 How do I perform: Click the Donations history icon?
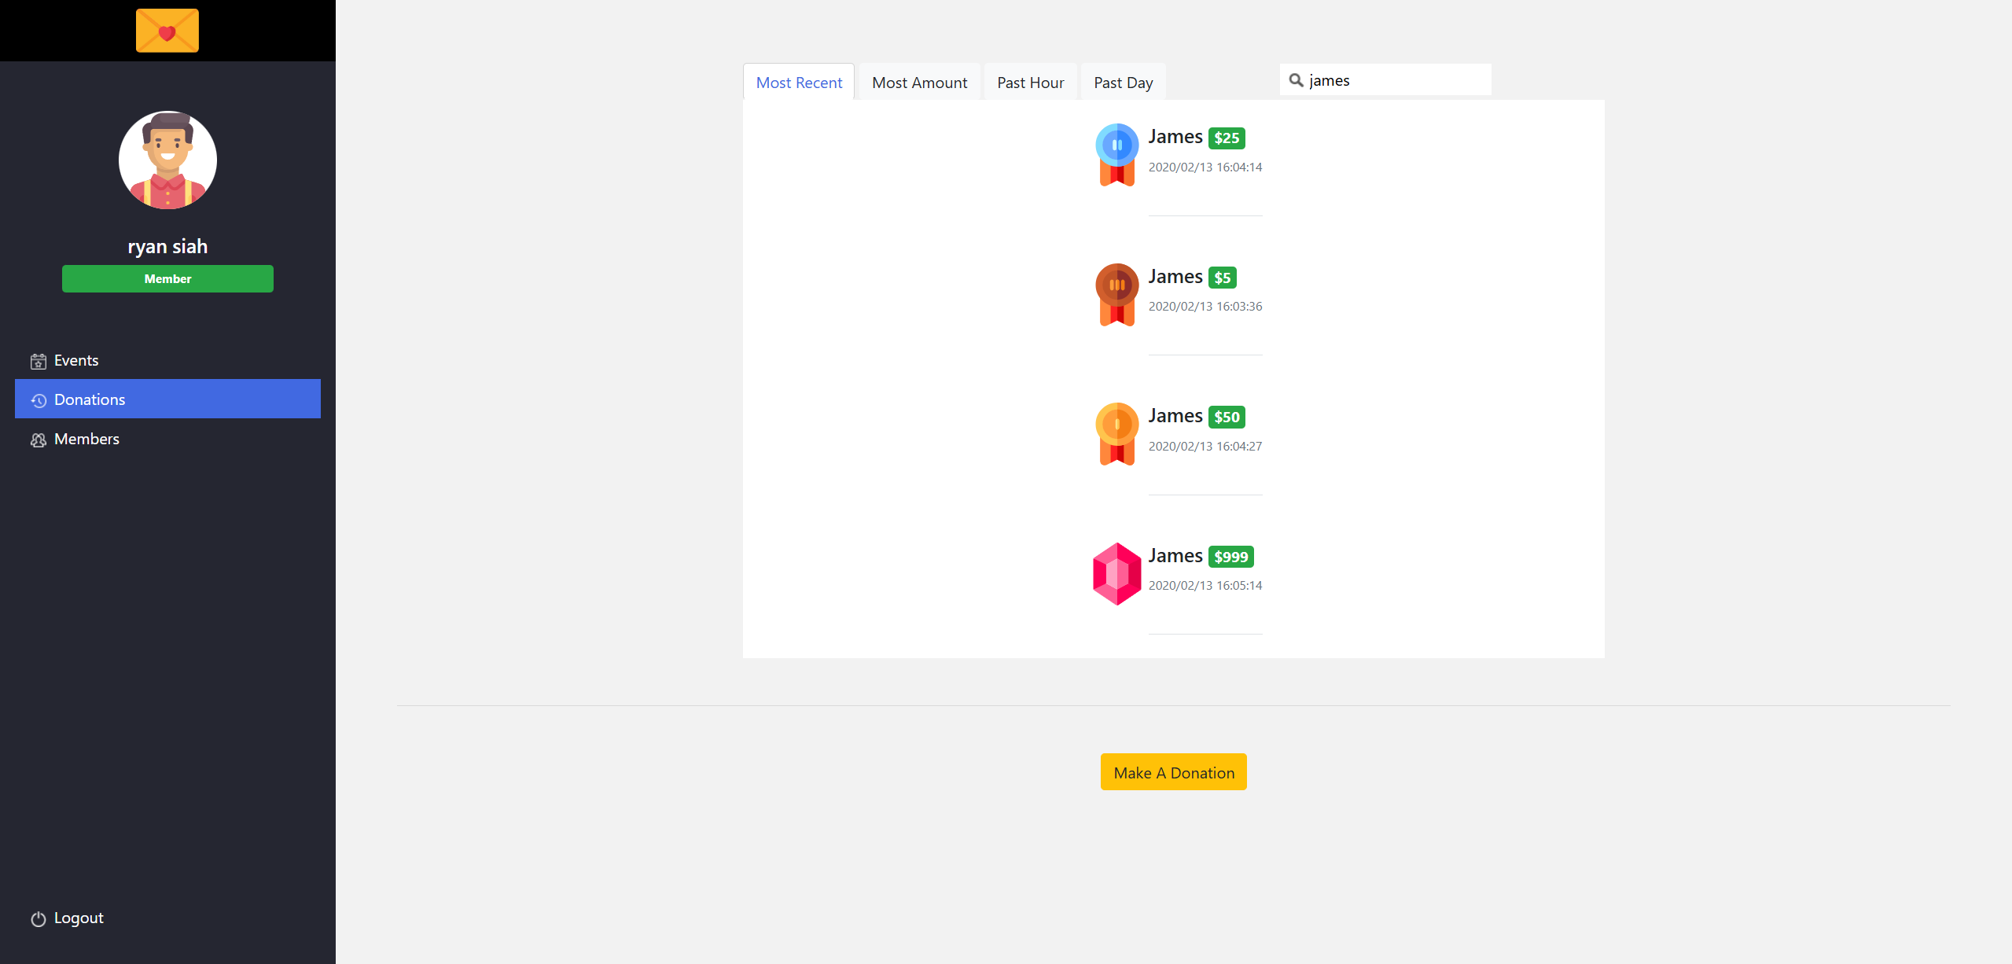point(39,400)
